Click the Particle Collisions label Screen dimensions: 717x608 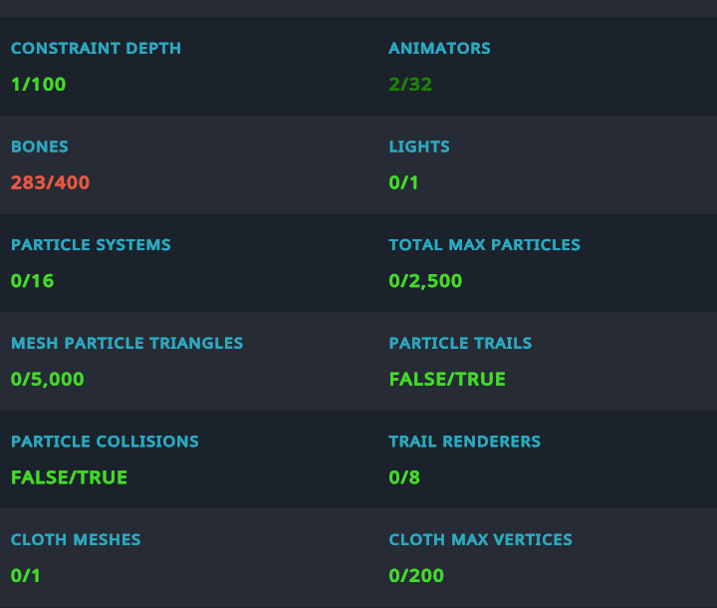105,441
